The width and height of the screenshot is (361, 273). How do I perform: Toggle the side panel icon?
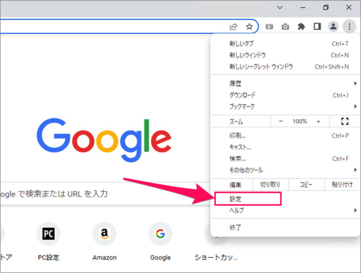pyautogui.click(x=317, y=27)
